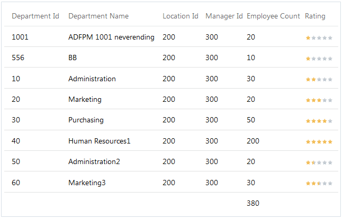This screenshot has width=343, height=220.
Task: Click location id 200 in Marketing3 row
Action: coord(169,183)
